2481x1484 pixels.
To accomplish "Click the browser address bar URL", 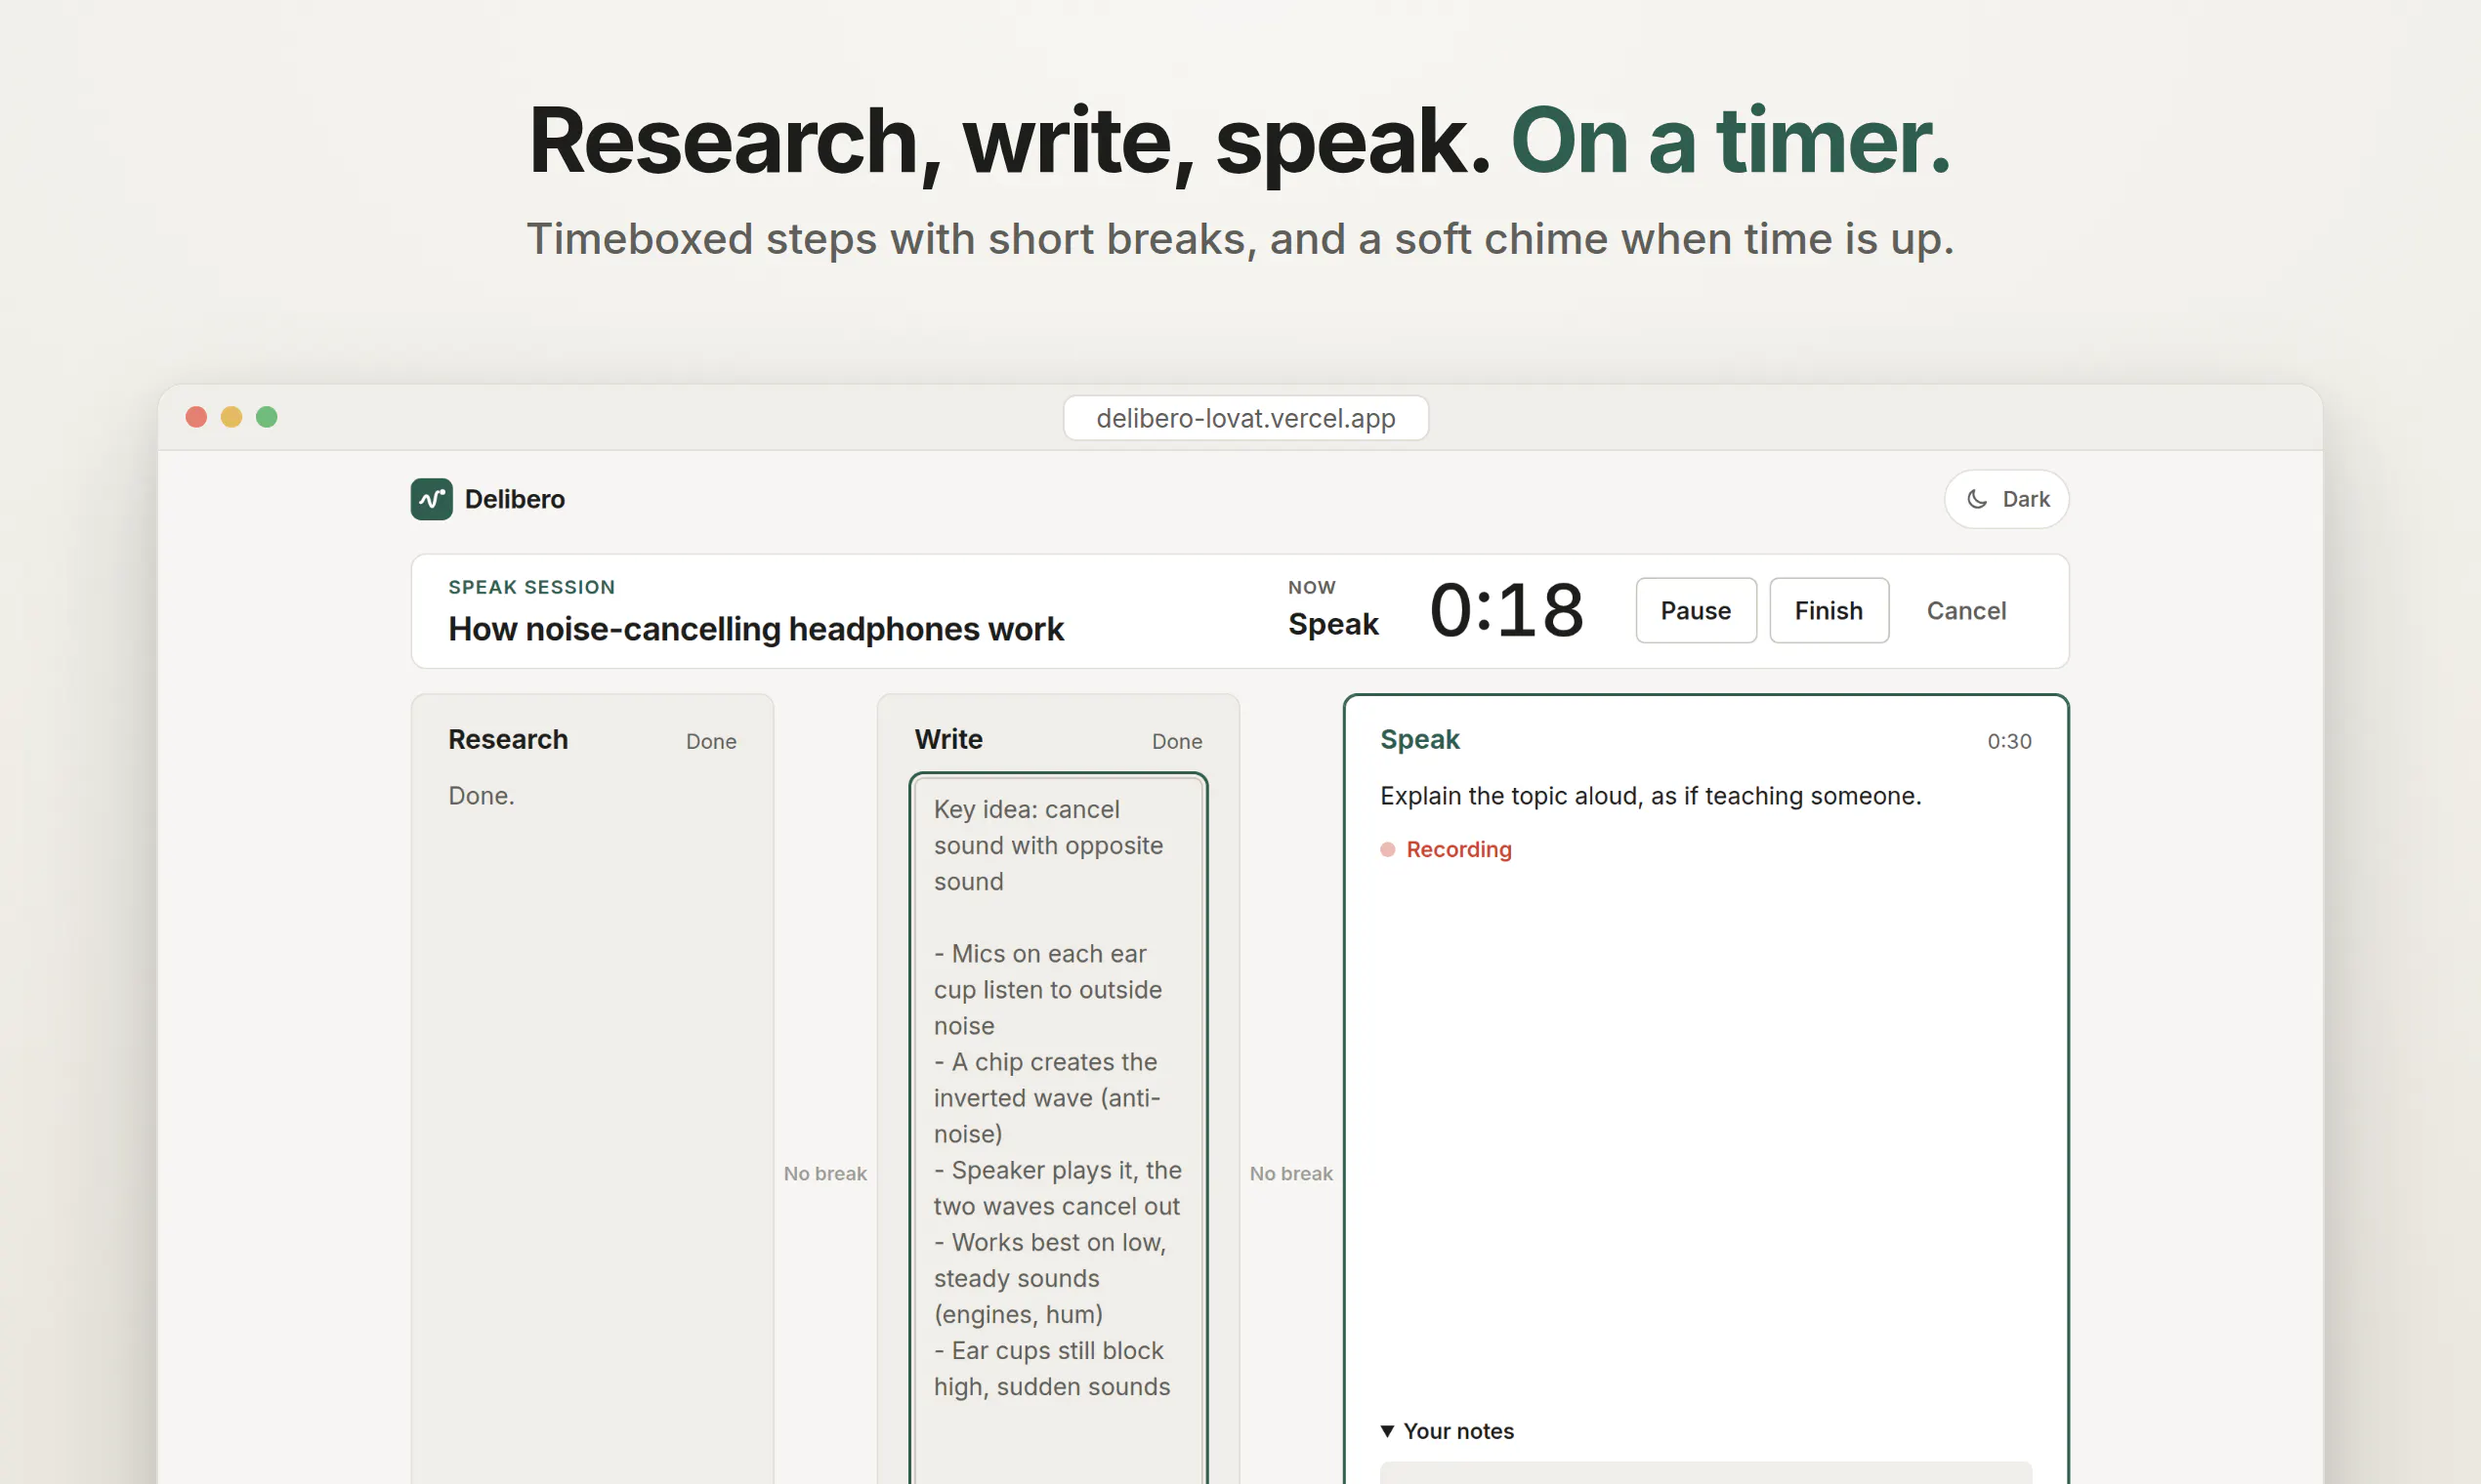I will click(1245, 418).
